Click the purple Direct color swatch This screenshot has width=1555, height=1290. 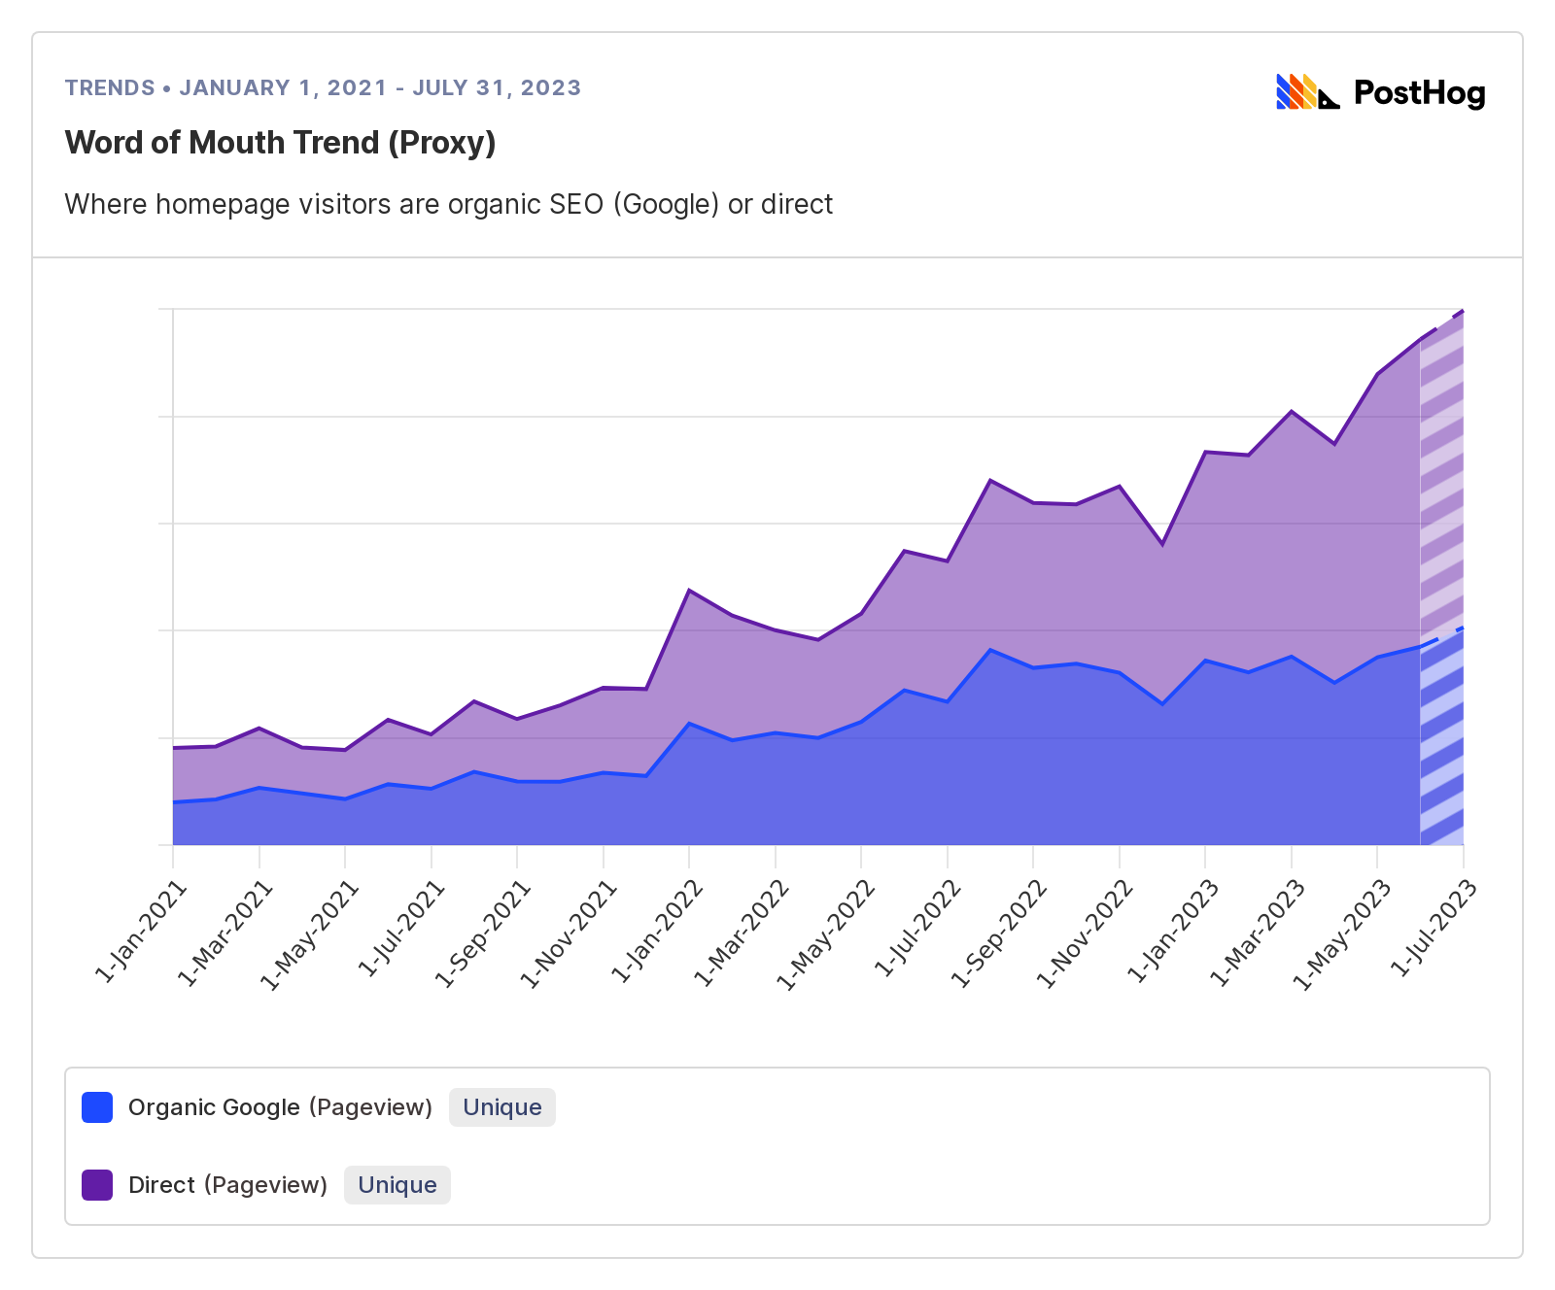point(97,1185)
